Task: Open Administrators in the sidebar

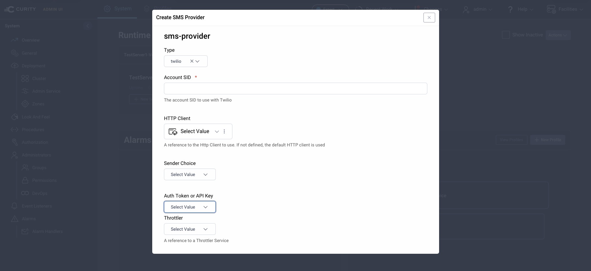Action: [x=36, y=155]
